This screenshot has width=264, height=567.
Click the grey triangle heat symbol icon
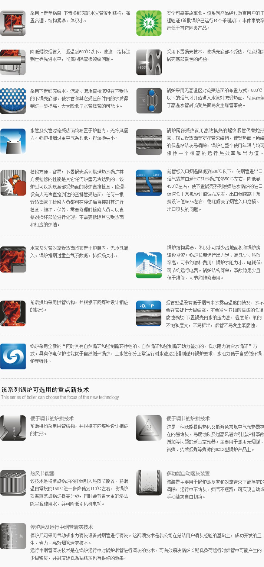click(x=149, y=428)
